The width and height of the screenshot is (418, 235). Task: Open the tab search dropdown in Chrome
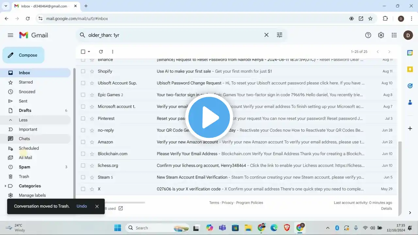click(6, 6)
